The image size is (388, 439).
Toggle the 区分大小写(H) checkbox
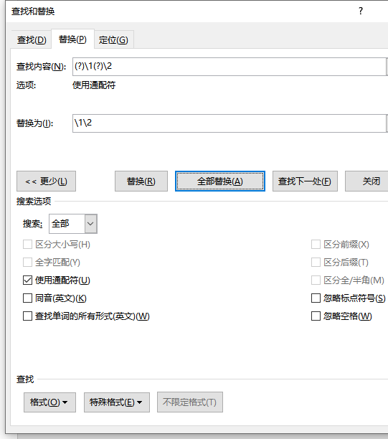coord(27,245)
